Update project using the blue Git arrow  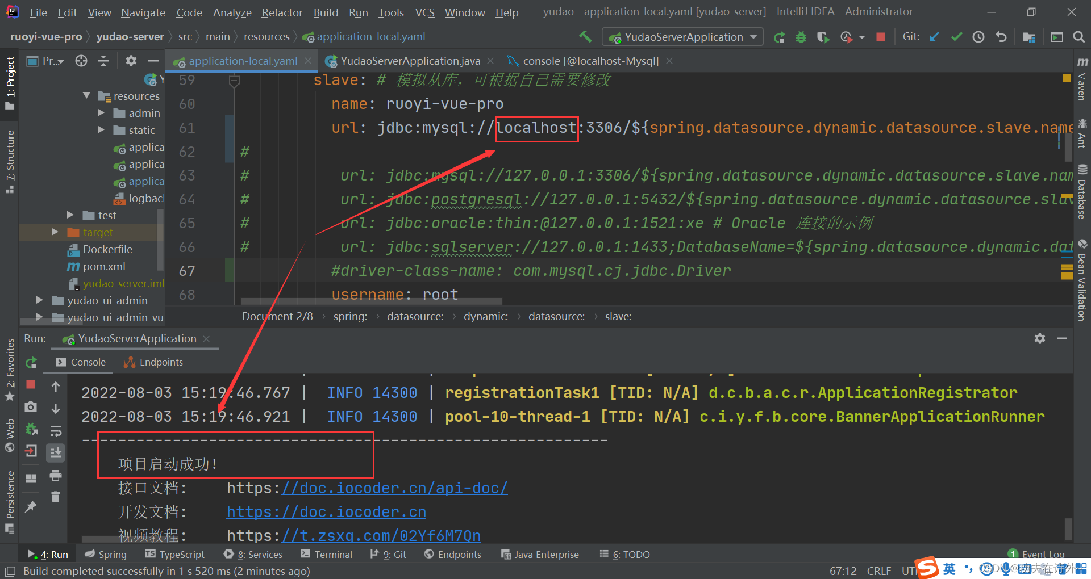[x=934, y=37]
